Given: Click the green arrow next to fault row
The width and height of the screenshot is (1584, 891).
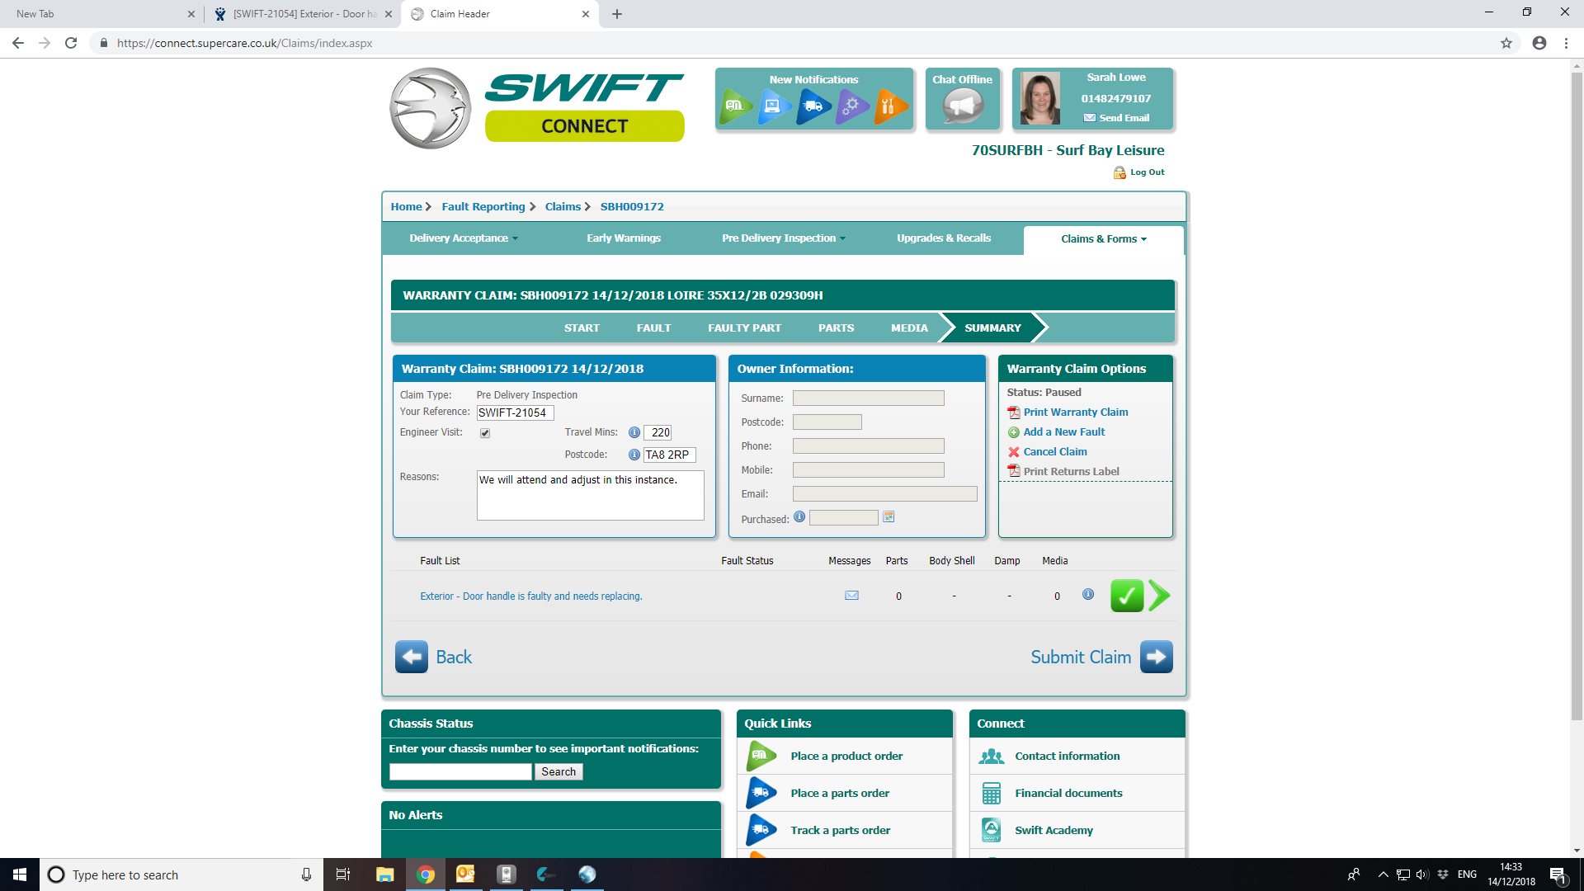Looking at the screenshot, I should click(1159, 596).
